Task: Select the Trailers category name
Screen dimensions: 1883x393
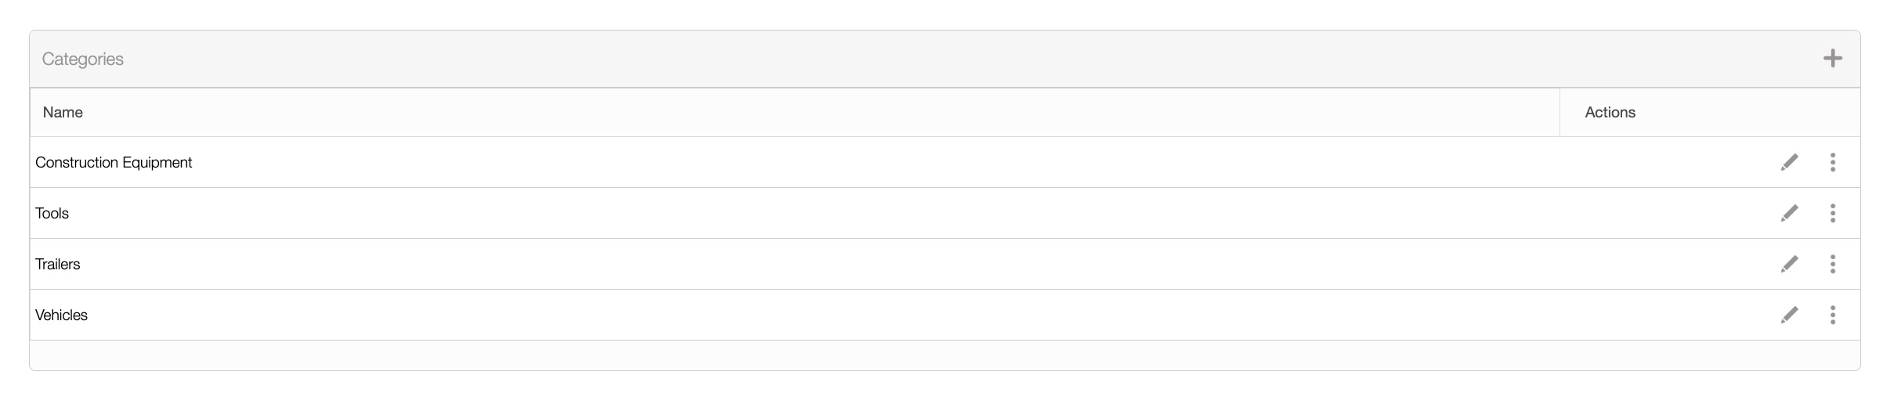Action: click(x=58, y=264)
